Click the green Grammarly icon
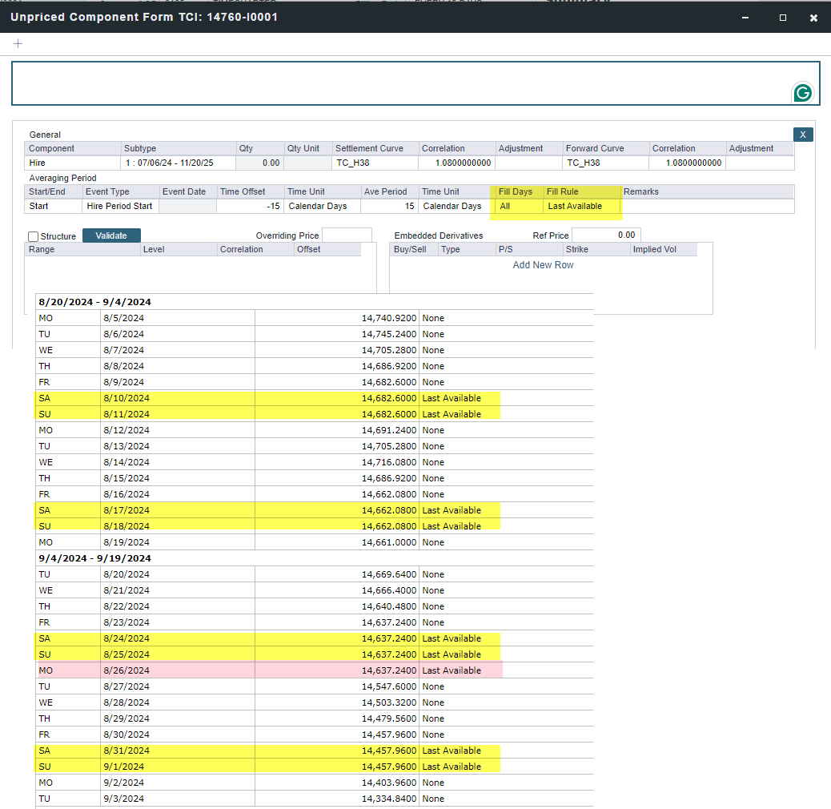 (802, 93)
